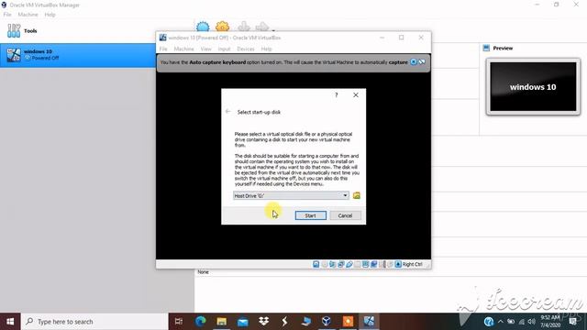Click the recording status icon in the VM status bar
This screenshot has height=330, width=587.
373,264
